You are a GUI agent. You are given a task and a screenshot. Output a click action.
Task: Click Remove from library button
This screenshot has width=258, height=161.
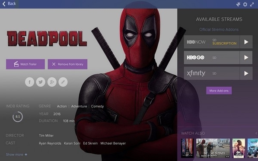pos(67,64)
